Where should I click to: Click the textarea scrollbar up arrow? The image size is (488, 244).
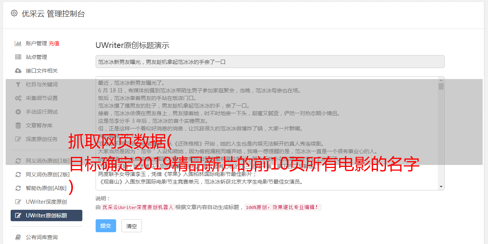click(x=441, y=80)
